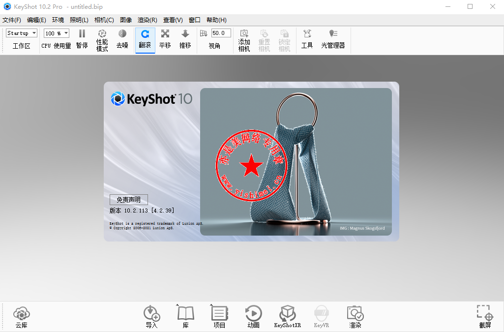Click Add Camera (添加相机) icon

pyautogui.click(x=244, y=40)
